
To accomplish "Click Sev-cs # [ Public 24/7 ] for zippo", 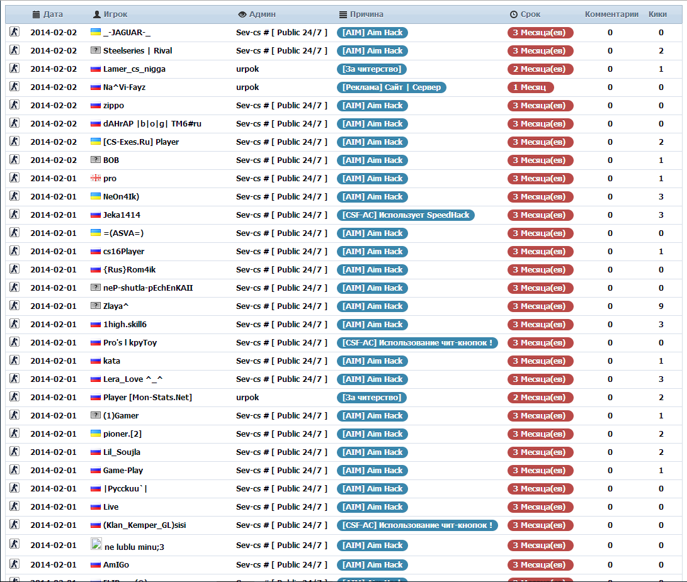I will click(281, 106).
